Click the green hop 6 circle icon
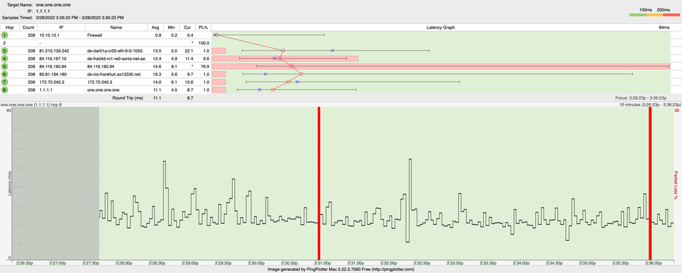The height and width of the screenshot is (273, 682). point(5,74)
